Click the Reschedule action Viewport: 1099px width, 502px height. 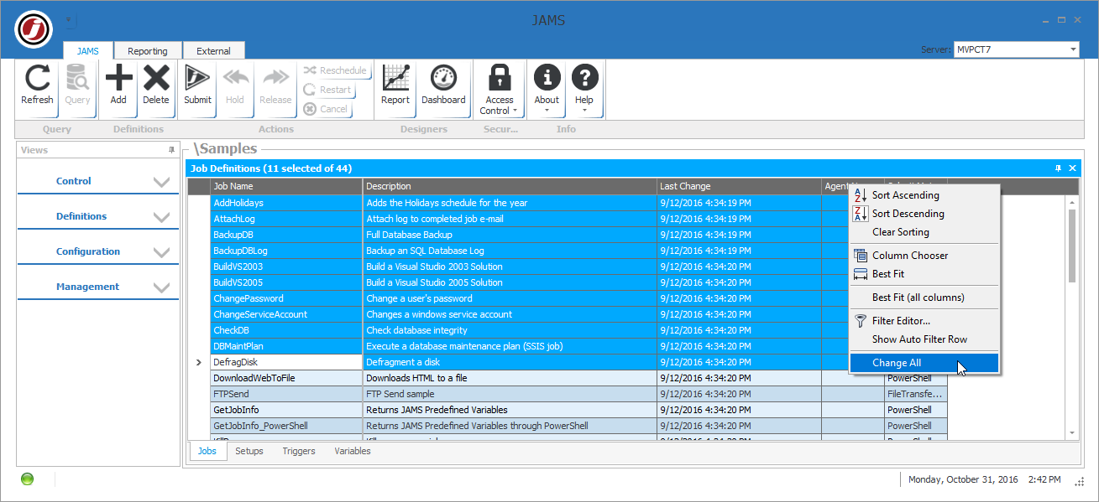pyautogui.click(x=335, y=70)
